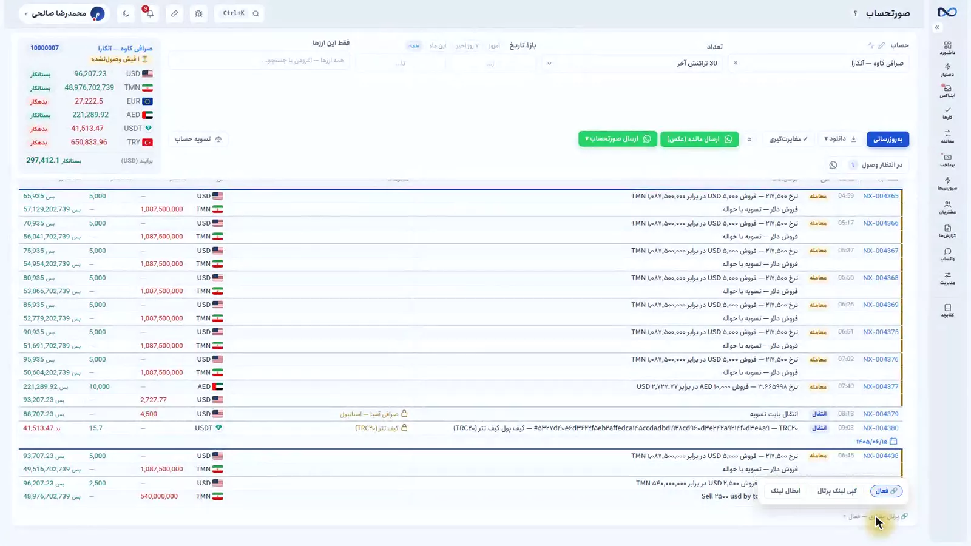Click the کیف تتر (TRC۲۰) wallet link
The image size is (971, 546).
pos(381,428)
